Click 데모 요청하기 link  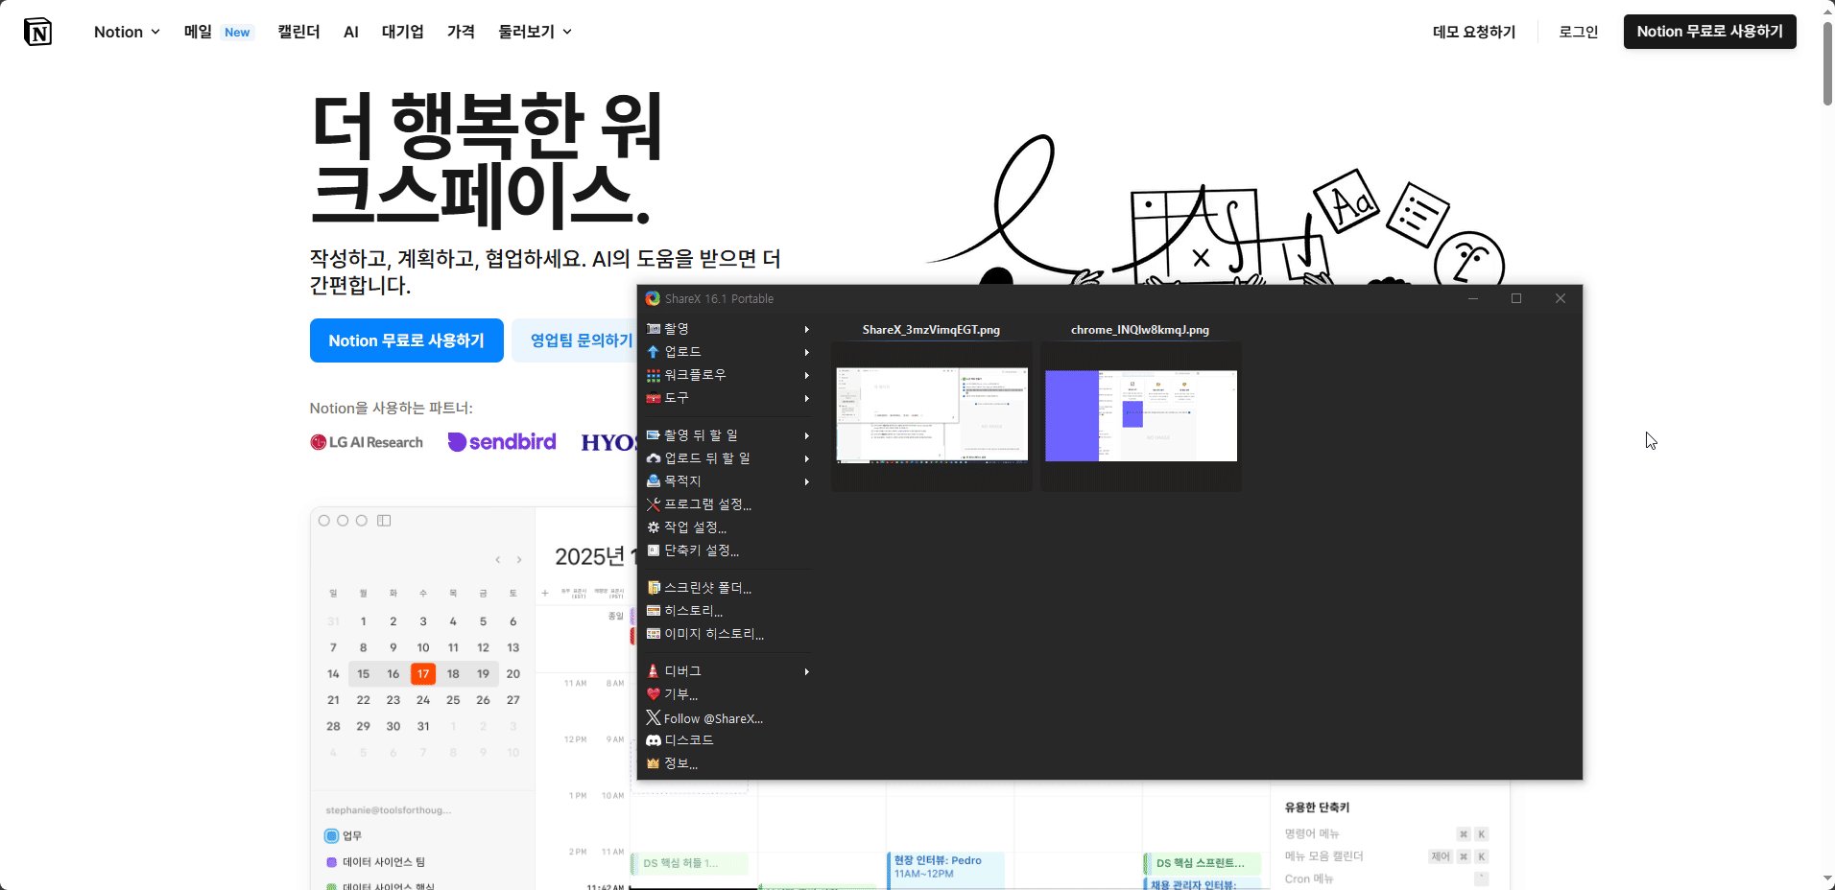click(1474, 32)
